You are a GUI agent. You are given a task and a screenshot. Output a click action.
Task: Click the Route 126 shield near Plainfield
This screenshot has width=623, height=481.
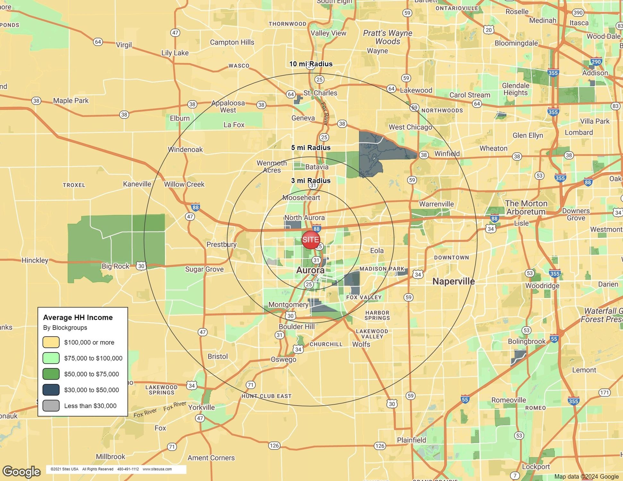[x=380, y=445]
